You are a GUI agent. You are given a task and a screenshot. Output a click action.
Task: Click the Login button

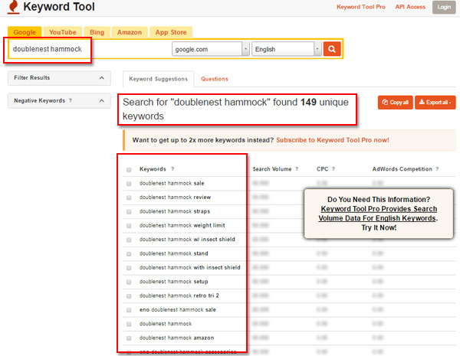444,7
